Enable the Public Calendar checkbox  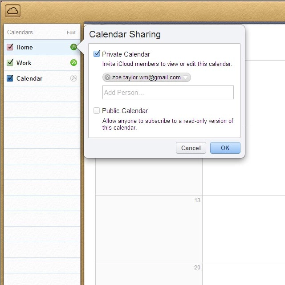click(x=97, y=110)
